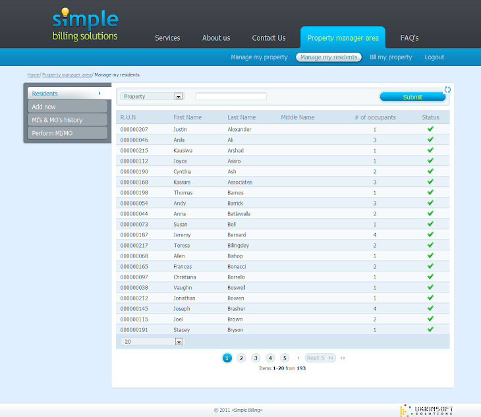Click R.U.N 000000207 cell
The width and height of the screenshot is (481, 417).
[x=134, y=129]
